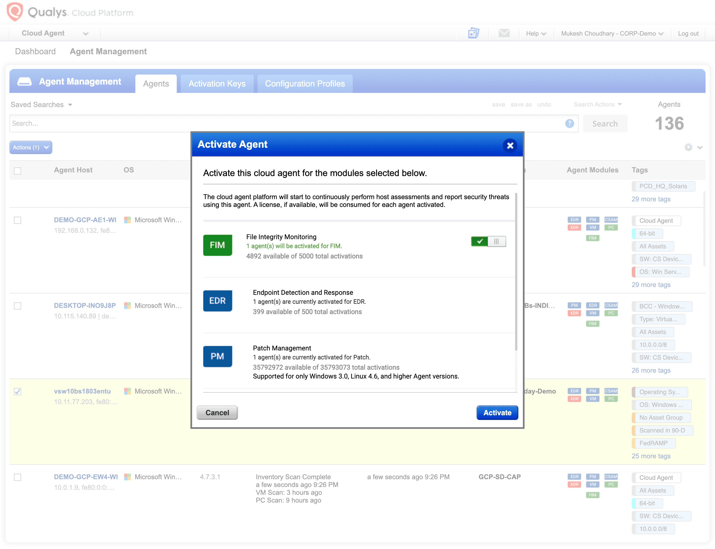Click the Qualys logo

coord(15,12)
